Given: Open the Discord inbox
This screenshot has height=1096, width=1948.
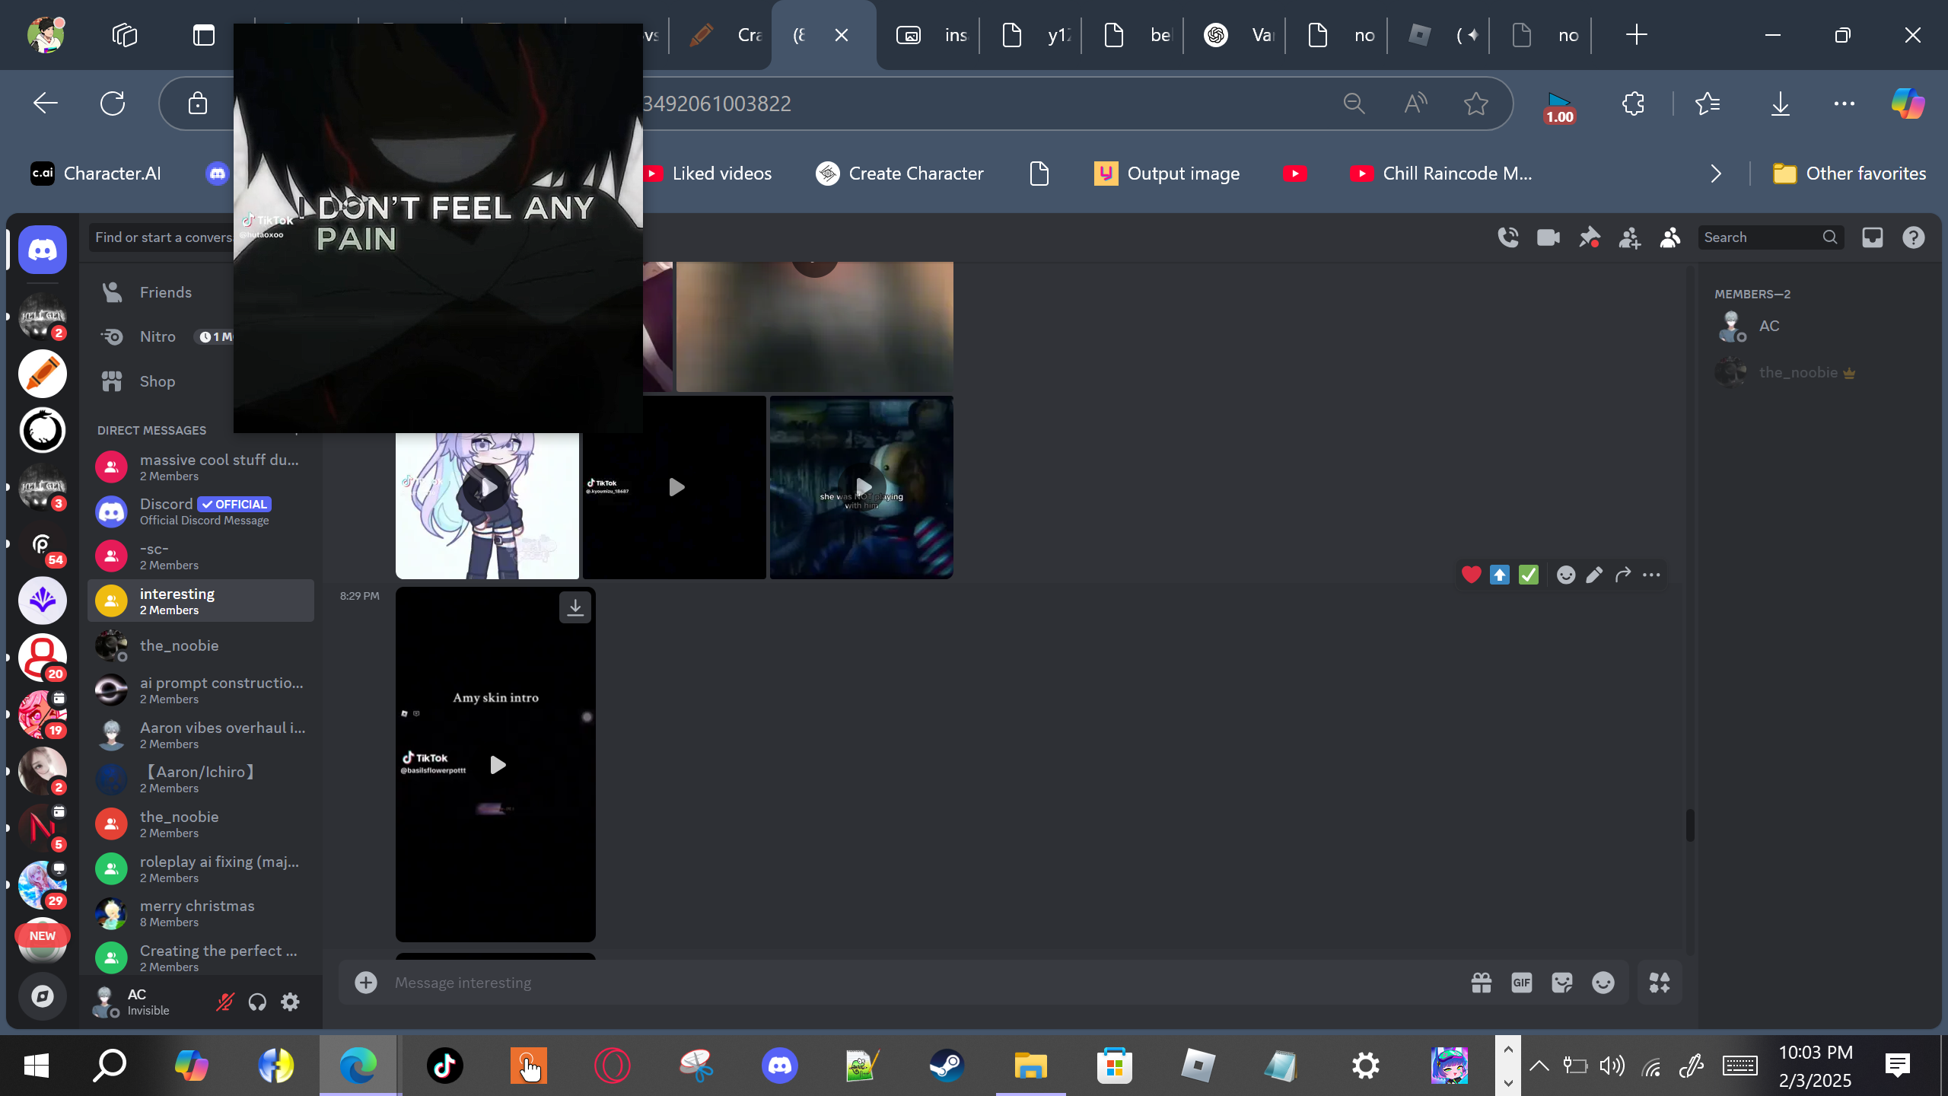Looking at the screenshot, I should coord(1873,237).
